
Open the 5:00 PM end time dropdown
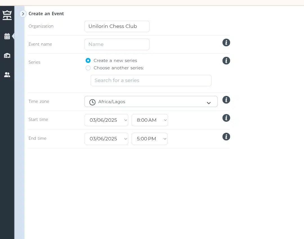tap(149, 139)
